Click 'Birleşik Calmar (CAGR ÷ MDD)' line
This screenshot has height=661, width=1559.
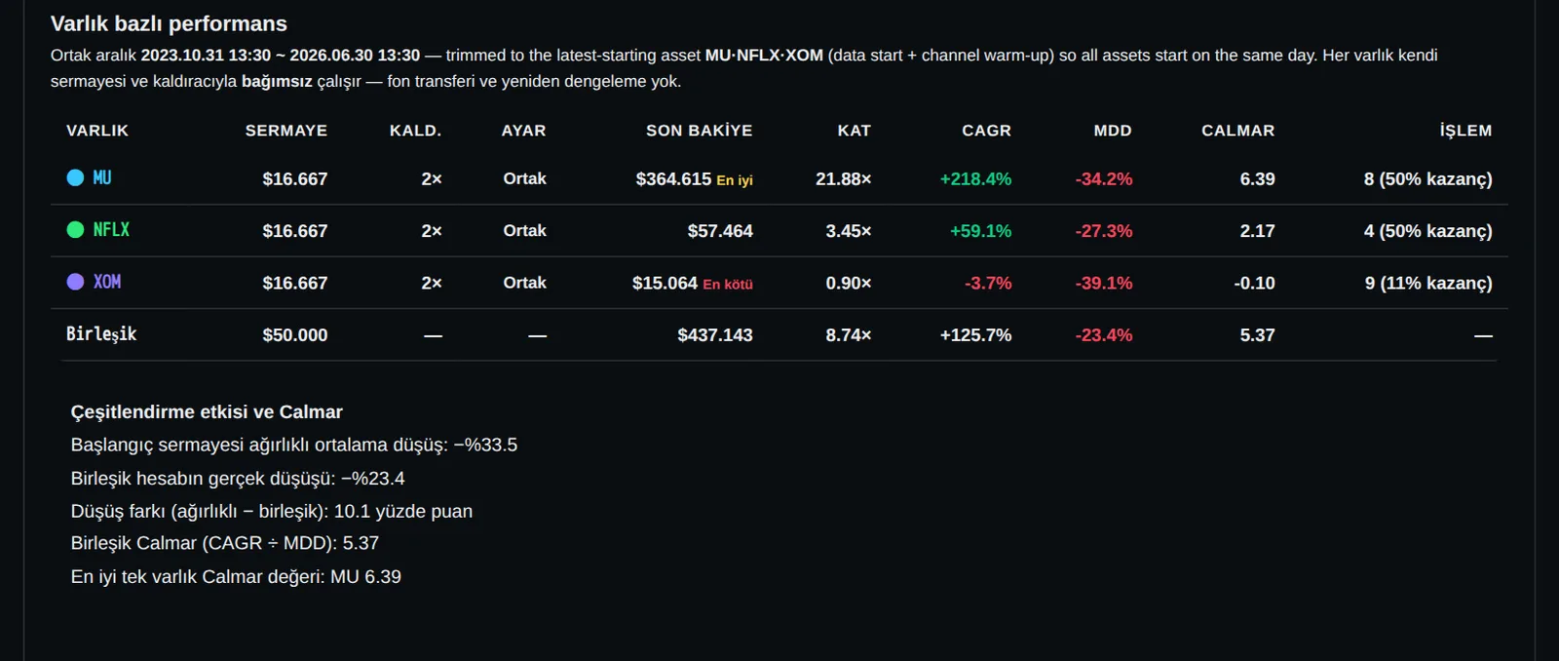coord(225,543)
